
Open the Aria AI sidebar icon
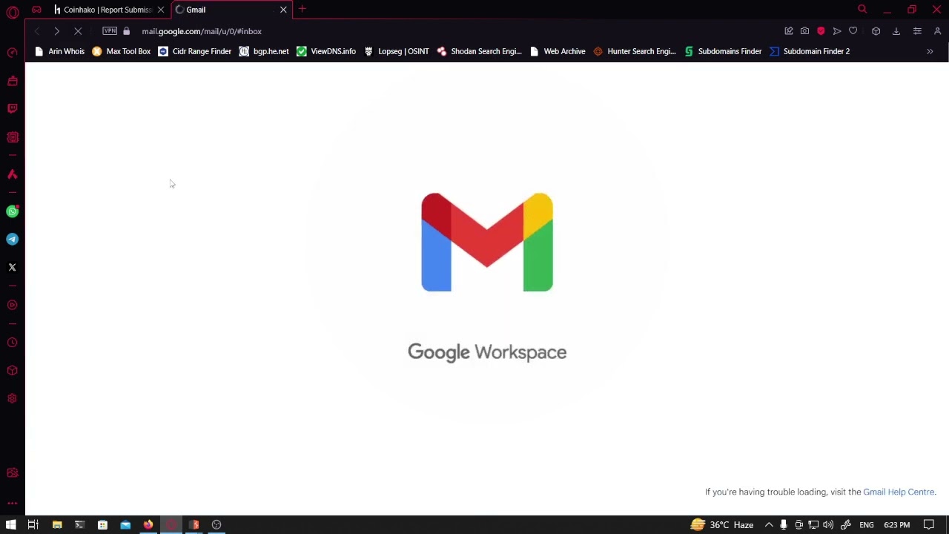tap(13, 174)
